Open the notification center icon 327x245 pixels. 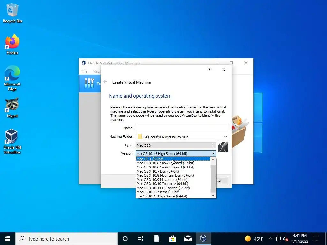pos(316,239)
